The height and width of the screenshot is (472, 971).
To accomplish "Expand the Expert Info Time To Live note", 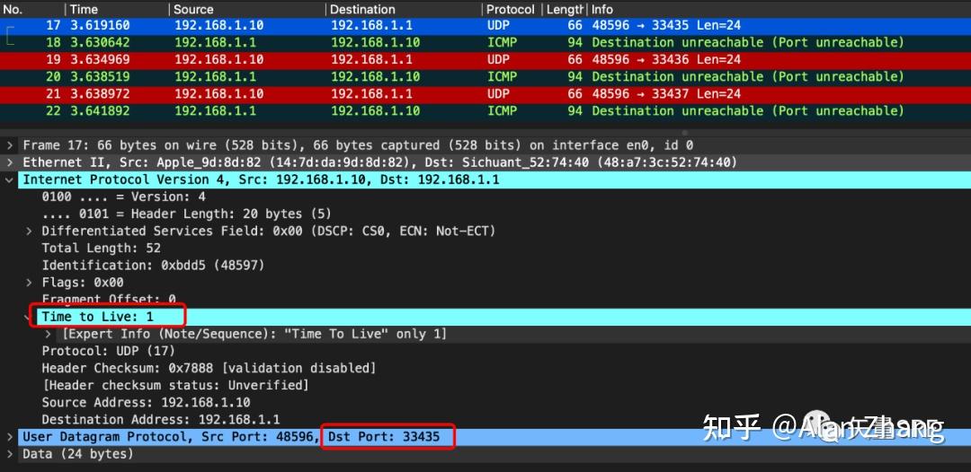I will tap(49, 334).
